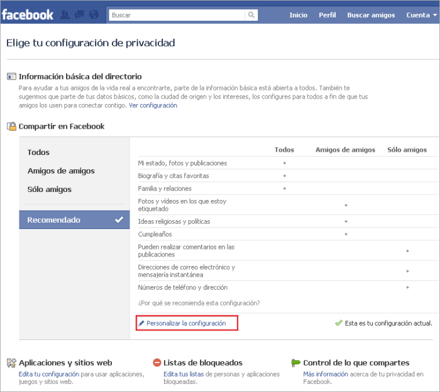Click 'Control de lo que compartes' heading
Image resolution: width=440 pixels, height=392 pixels.
pos(356,363)
